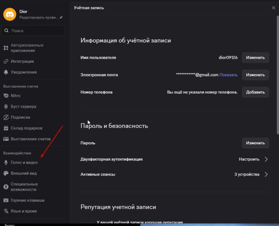Click Редактировать профиль under Dior
The width and height of the screenshot is (279, 226).
pyautogui.click(x=39, y=17)
